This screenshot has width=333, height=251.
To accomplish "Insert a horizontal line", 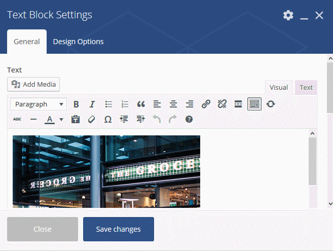I will click(x=33, y=119).
